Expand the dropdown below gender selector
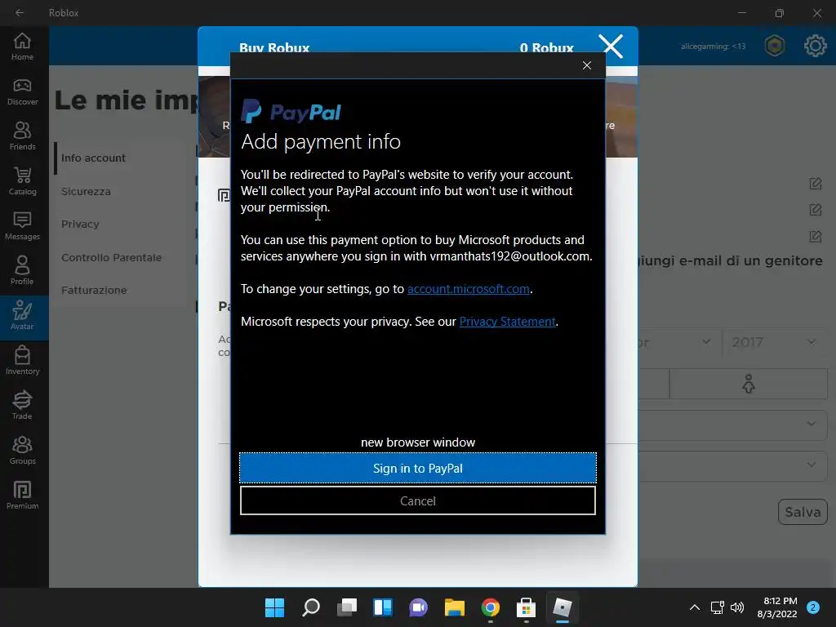 [732, 425]
